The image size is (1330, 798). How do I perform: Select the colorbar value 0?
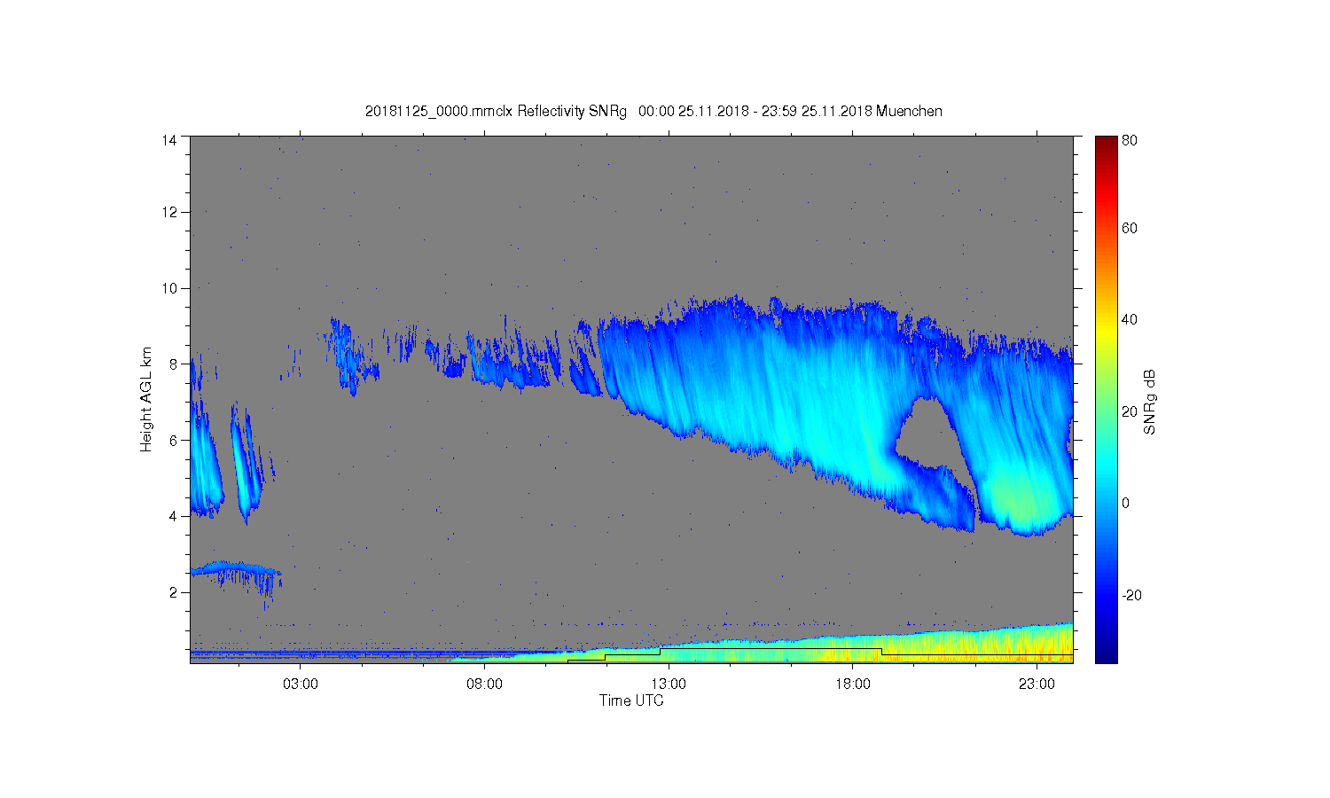(x=1126, y=503)
